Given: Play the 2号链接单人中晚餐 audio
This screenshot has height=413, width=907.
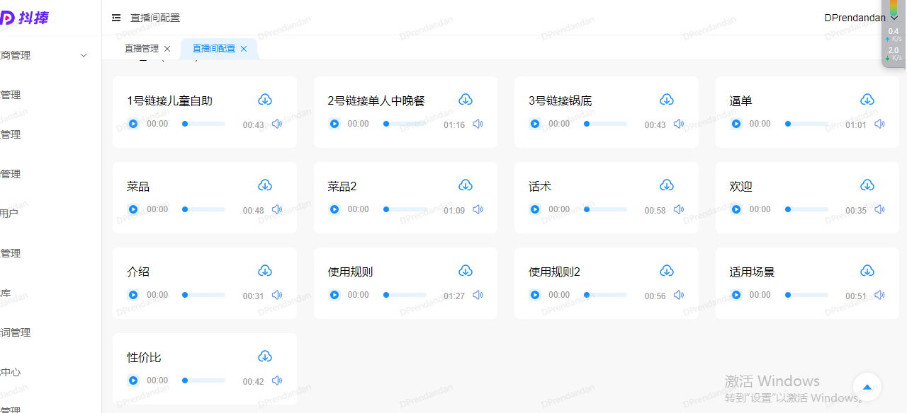Looking at the screenshot, I should click(x=334, y=124).
